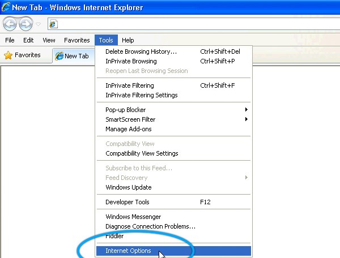Image resolution: width=340 pixels, height=258 pixels.
Task: Choose Delete Browsing History from Tools menu
Action: pos(141,51)
